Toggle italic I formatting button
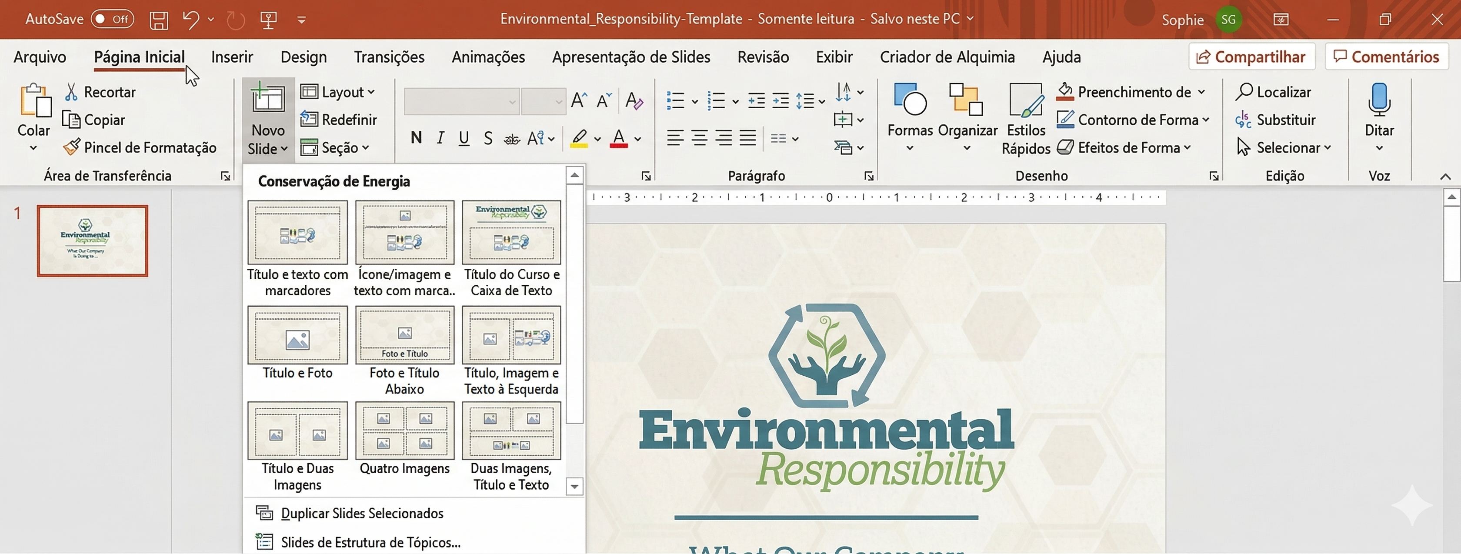The image size is (1461, 554). point(440,138)
